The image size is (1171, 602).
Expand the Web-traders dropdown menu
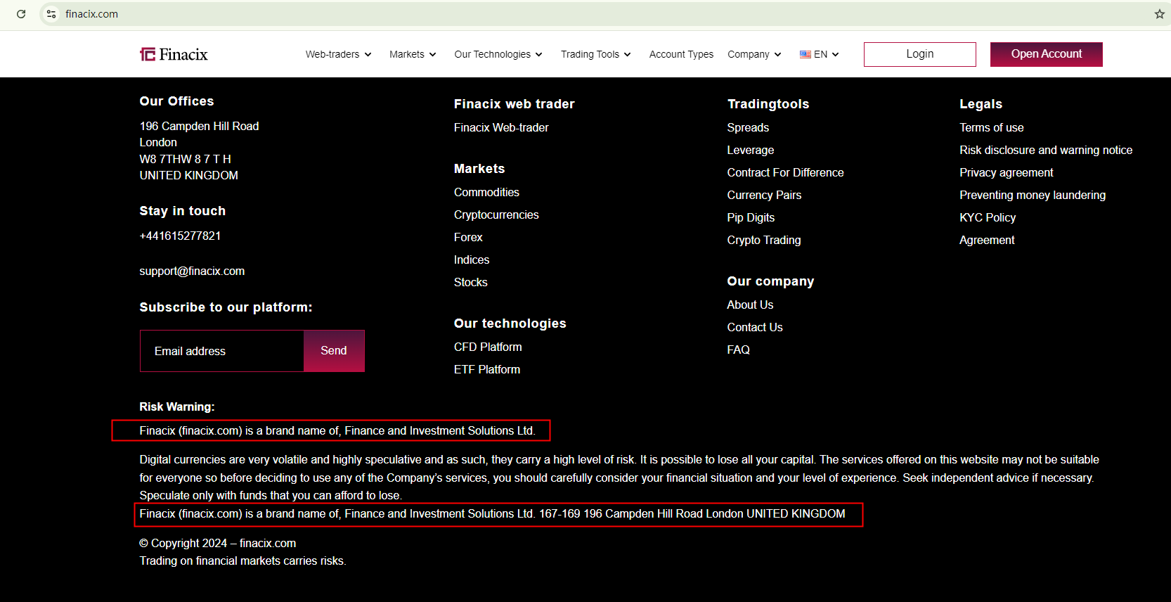tap(338, 54)
